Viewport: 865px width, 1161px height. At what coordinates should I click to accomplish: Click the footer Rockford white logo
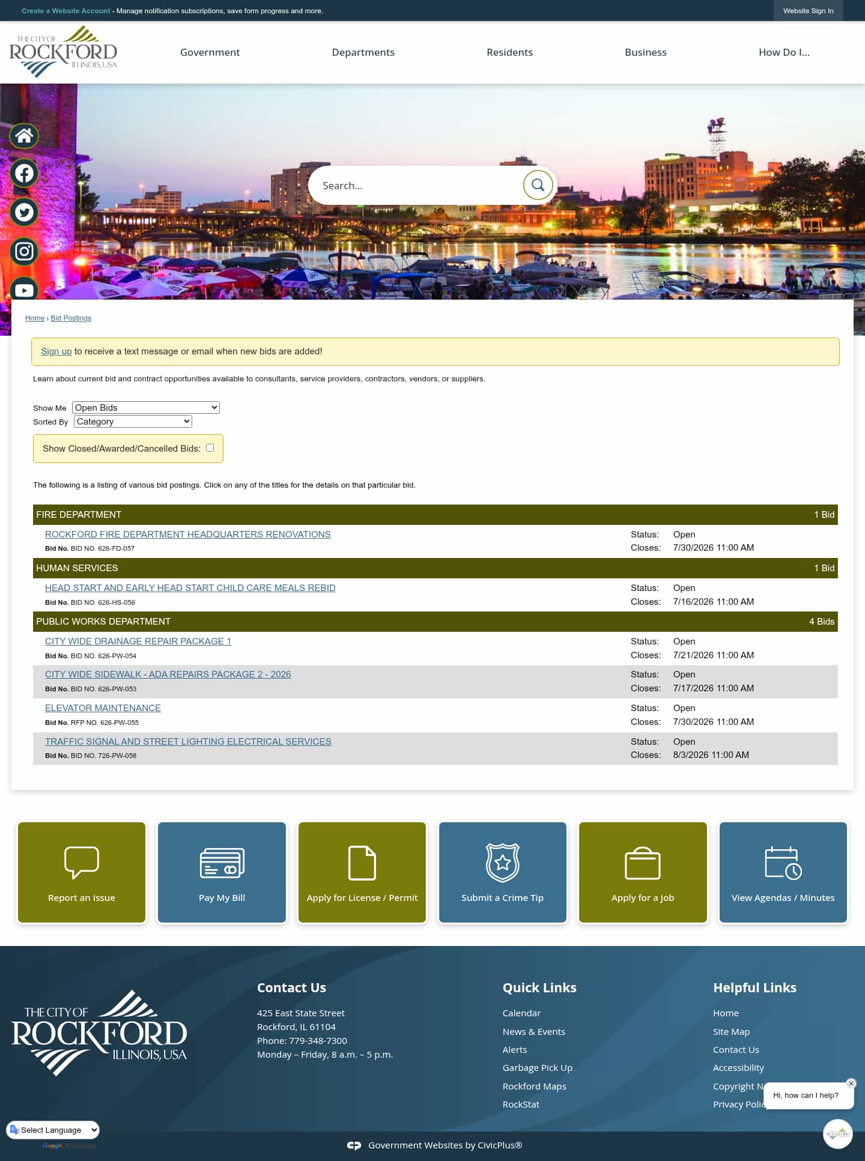pyautogui.click(x=99, y=1033)
